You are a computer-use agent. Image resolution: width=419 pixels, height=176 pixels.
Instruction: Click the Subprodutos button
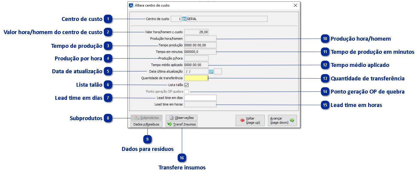[x=147, y=118]
